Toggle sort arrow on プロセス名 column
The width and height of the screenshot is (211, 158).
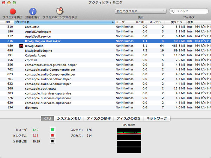pos(113,22)
